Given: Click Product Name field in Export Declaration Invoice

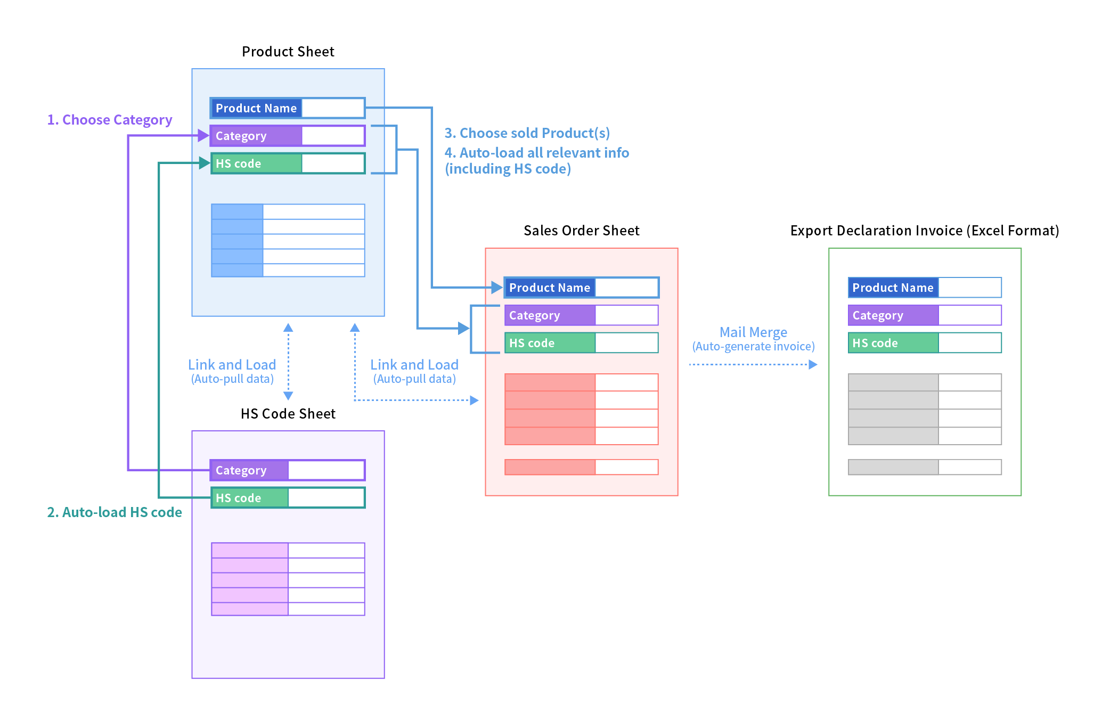Looking at the screenshot, I should click(925, 288).
